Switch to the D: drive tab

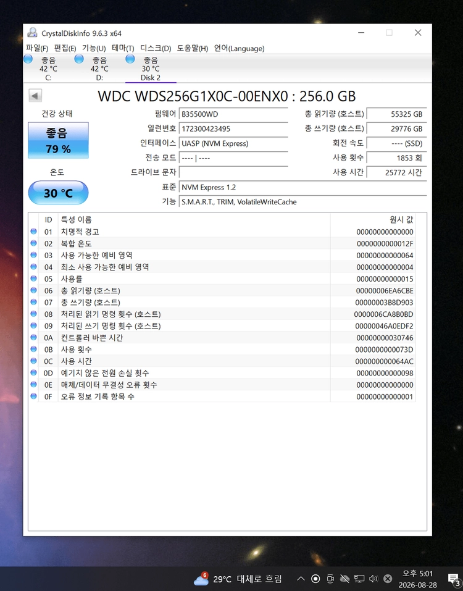click(x=99, y=69)
